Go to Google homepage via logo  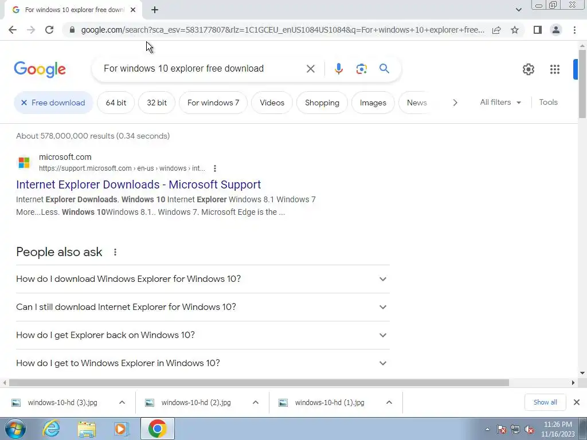(x=40, y=69)
